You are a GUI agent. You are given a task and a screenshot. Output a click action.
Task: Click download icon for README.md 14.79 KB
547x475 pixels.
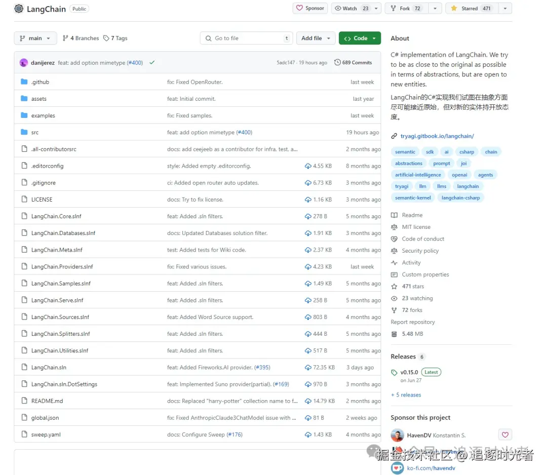308,401
